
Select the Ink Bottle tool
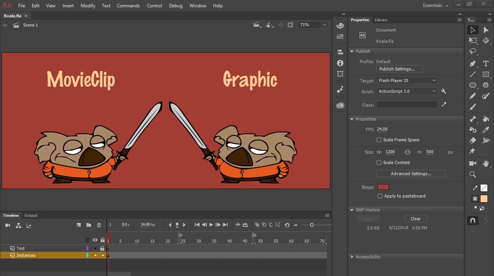coord(473,130)
